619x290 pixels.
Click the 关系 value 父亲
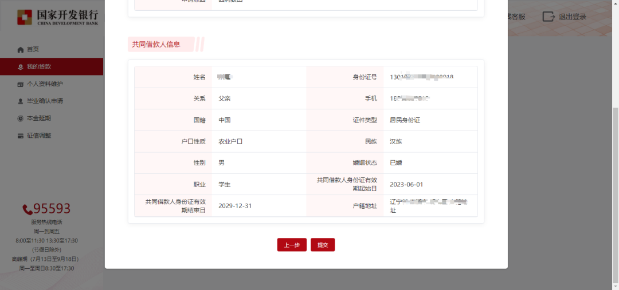click(x=225, y=98)
